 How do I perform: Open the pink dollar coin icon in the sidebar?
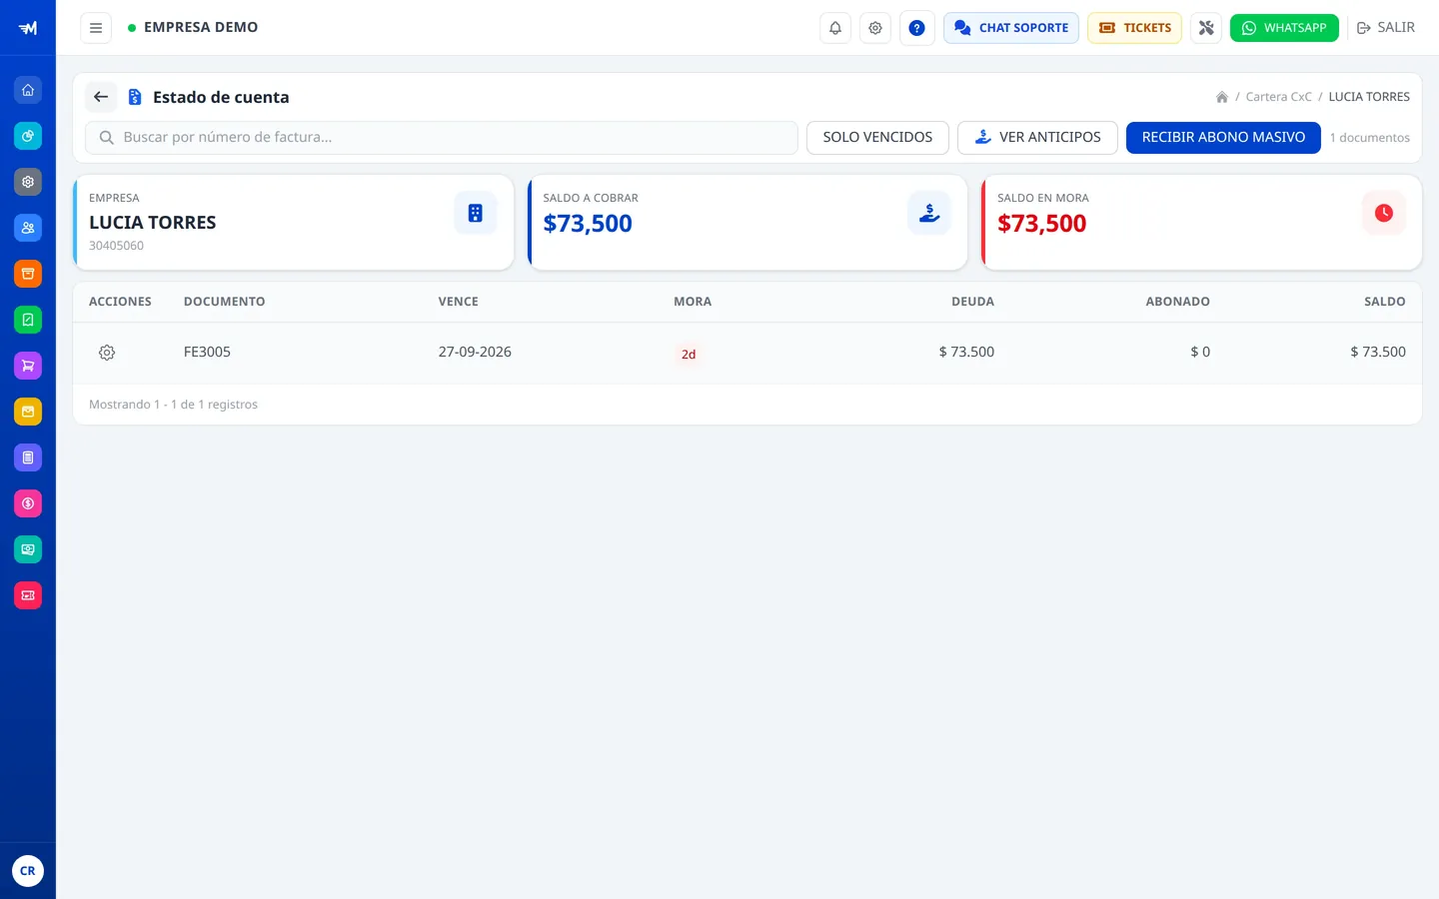[x=28, y=503]
